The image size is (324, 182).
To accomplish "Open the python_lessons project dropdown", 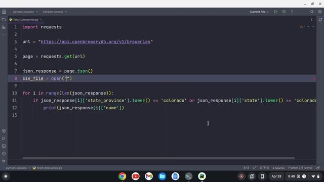I will click(25, 12).
